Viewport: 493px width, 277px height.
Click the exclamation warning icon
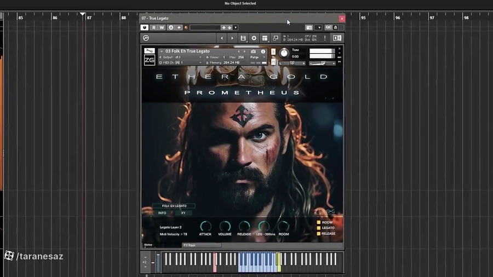325,38
